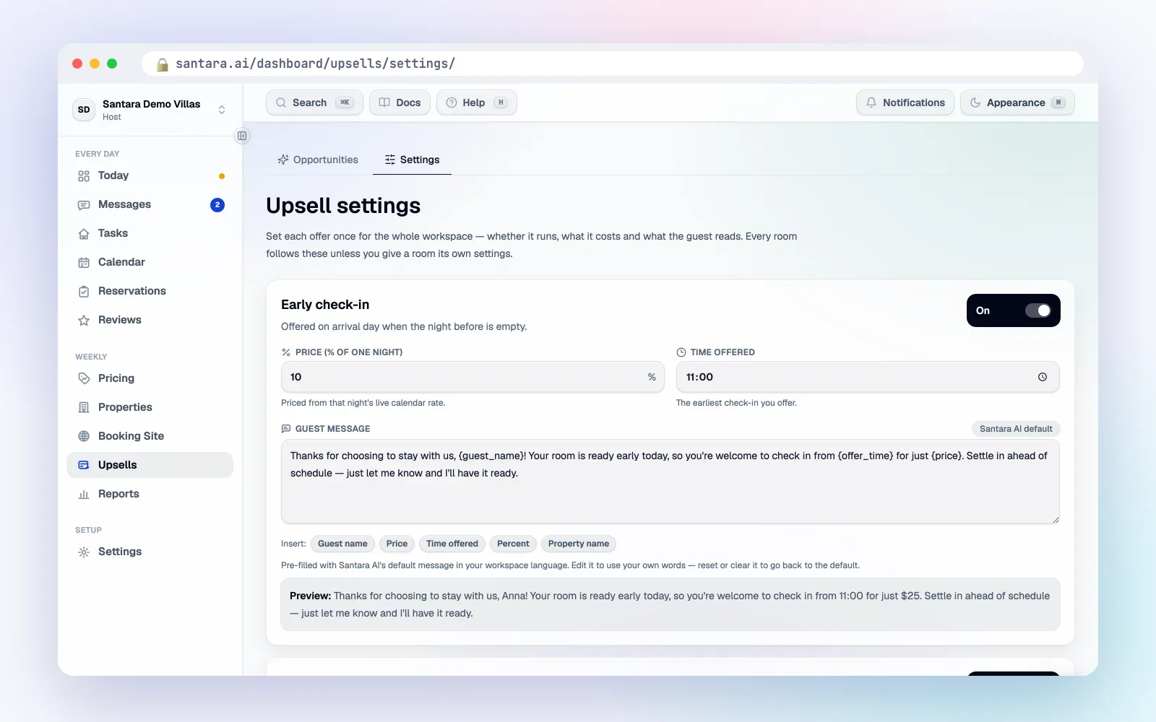Open the Help button
1156x722 pixels.
point(477,103)
